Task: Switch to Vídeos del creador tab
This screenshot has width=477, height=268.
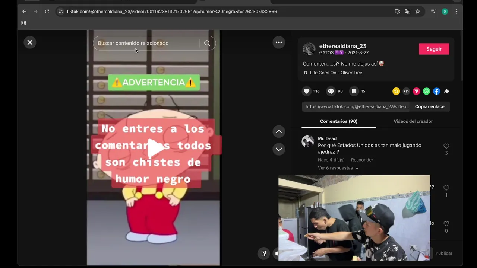Action: coord(413,121)
